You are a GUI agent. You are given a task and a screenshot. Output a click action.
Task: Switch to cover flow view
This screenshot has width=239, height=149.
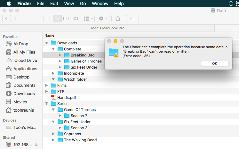click(75, 19)
